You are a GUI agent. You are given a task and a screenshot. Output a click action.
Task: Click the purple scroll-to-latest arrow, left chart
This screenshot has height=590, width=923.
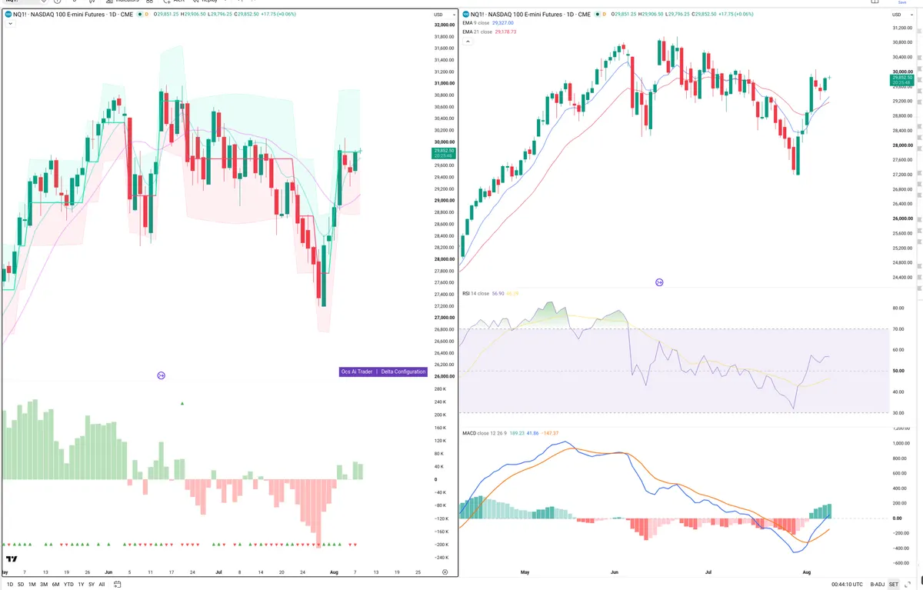[161, 375]
